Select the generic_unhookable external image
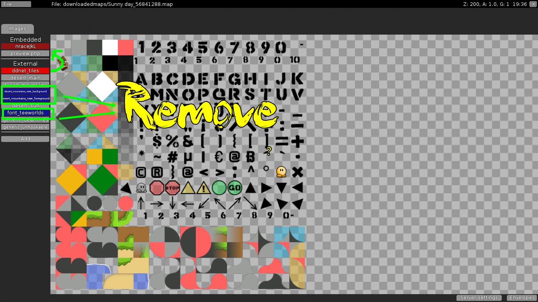This screenshot has height=302, width=538. (25, 127)
